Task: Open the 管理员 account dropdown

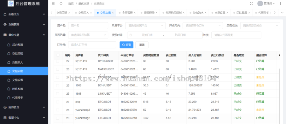Action: (x=269, y=3)
